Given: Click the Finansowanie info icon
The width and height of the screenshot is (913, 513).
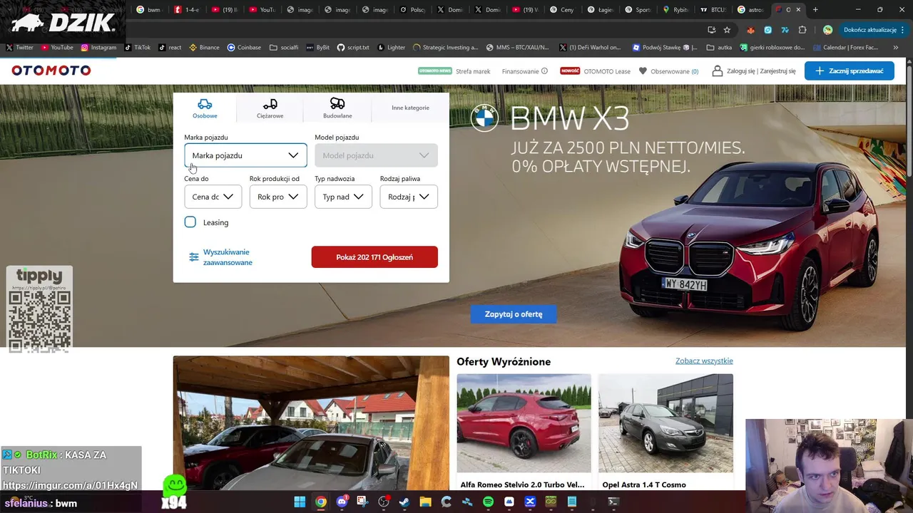Looking at the screenshot, I should point(544,71).
